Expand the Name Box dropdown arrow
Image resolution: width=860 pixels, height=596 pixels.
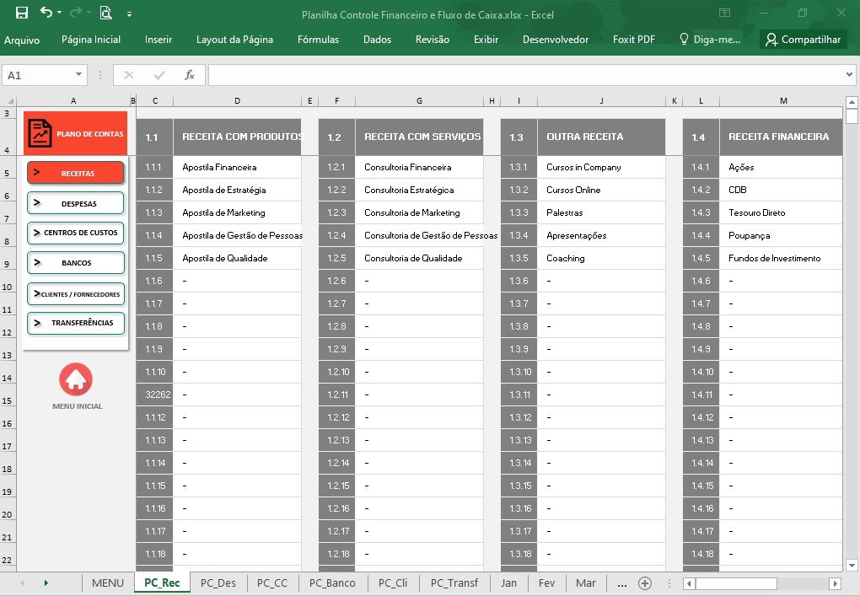click(x=79, y=74)
